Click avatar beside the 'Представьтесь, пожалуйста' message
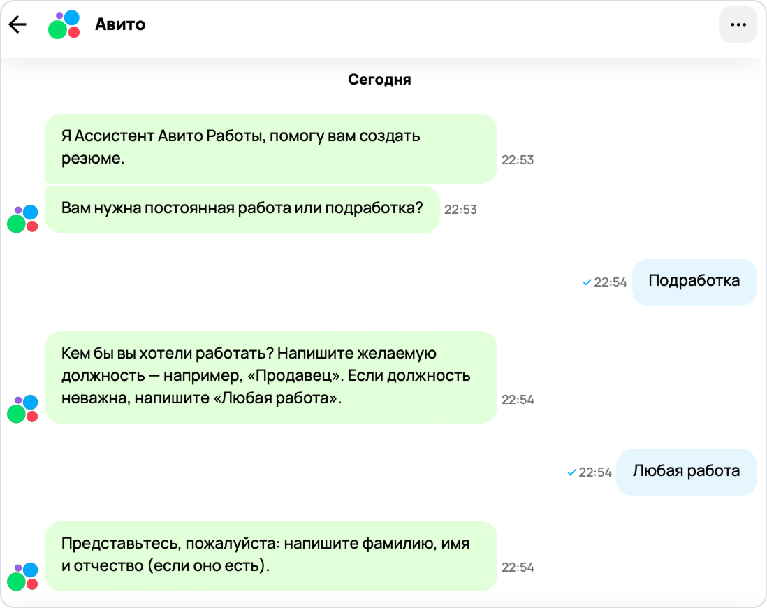This screenshot has width=767, height=608. tap(22, 577)
